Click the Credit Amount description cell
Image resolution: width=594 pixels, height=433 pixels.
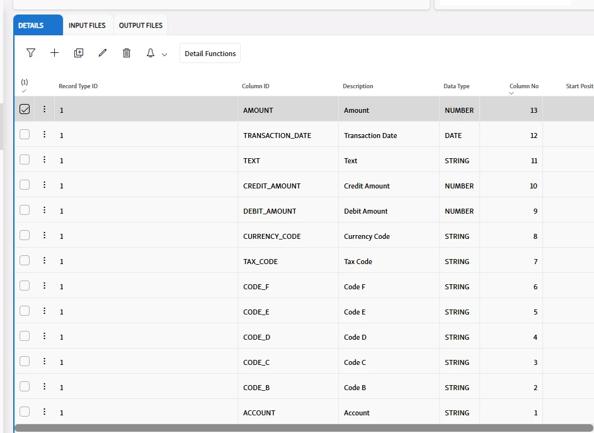(389, 185)
